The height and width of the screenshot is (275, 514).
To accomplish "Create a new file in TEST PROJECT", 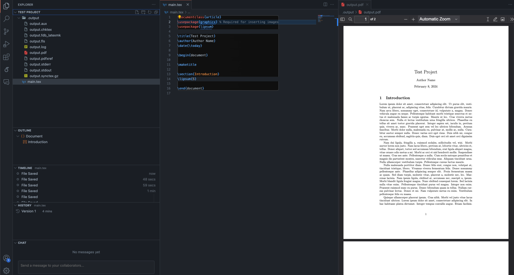I will [137, 12].
